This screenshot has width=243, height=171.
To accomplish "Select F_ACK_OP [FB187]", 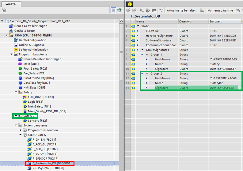I will pos(45,149).
